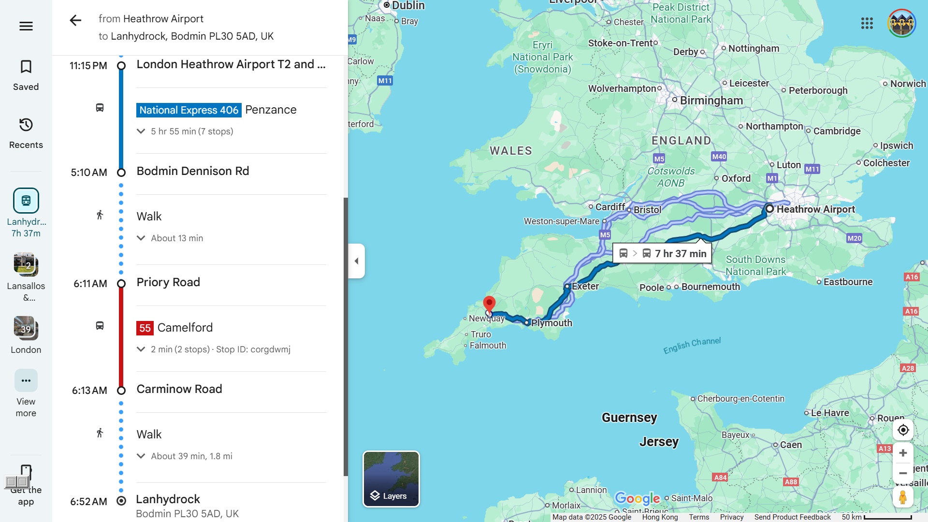Open the Saved places bookmark icon
Viewport: 928px width, 522px height.
(26, 67)
